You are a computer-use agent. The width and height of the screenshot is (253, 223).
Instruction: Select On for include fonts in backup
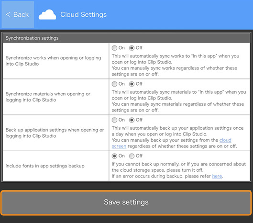[114, 156]
